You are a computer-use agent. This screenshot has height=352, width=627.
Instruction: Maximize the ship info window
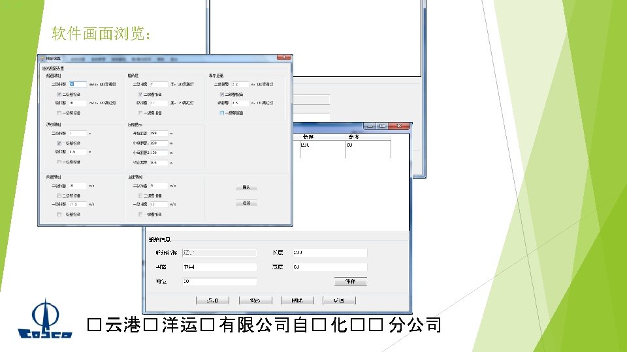coord(382,126)
